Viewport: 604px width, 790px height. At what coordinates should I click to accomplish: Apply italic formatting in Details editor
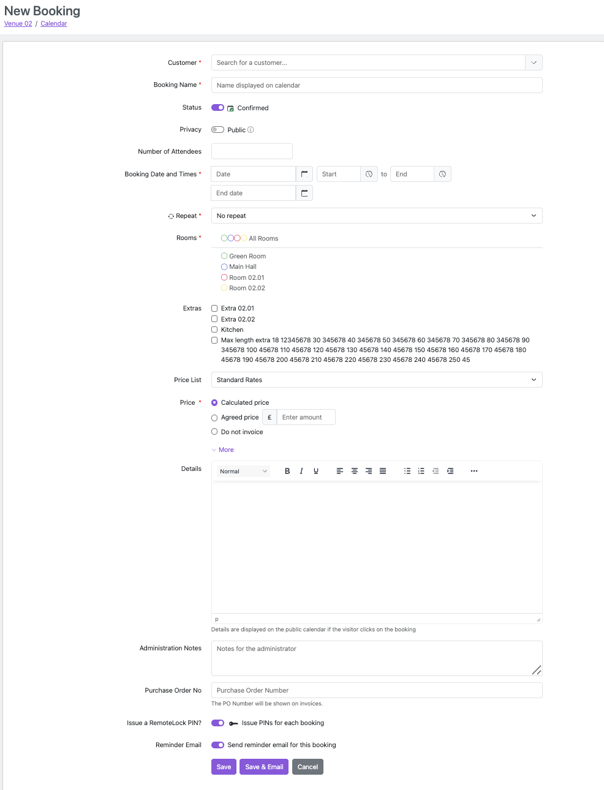pos(301,471)
